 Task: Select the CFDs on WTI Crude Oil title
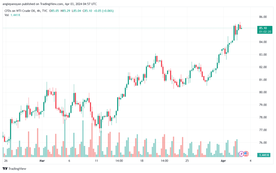20,11
